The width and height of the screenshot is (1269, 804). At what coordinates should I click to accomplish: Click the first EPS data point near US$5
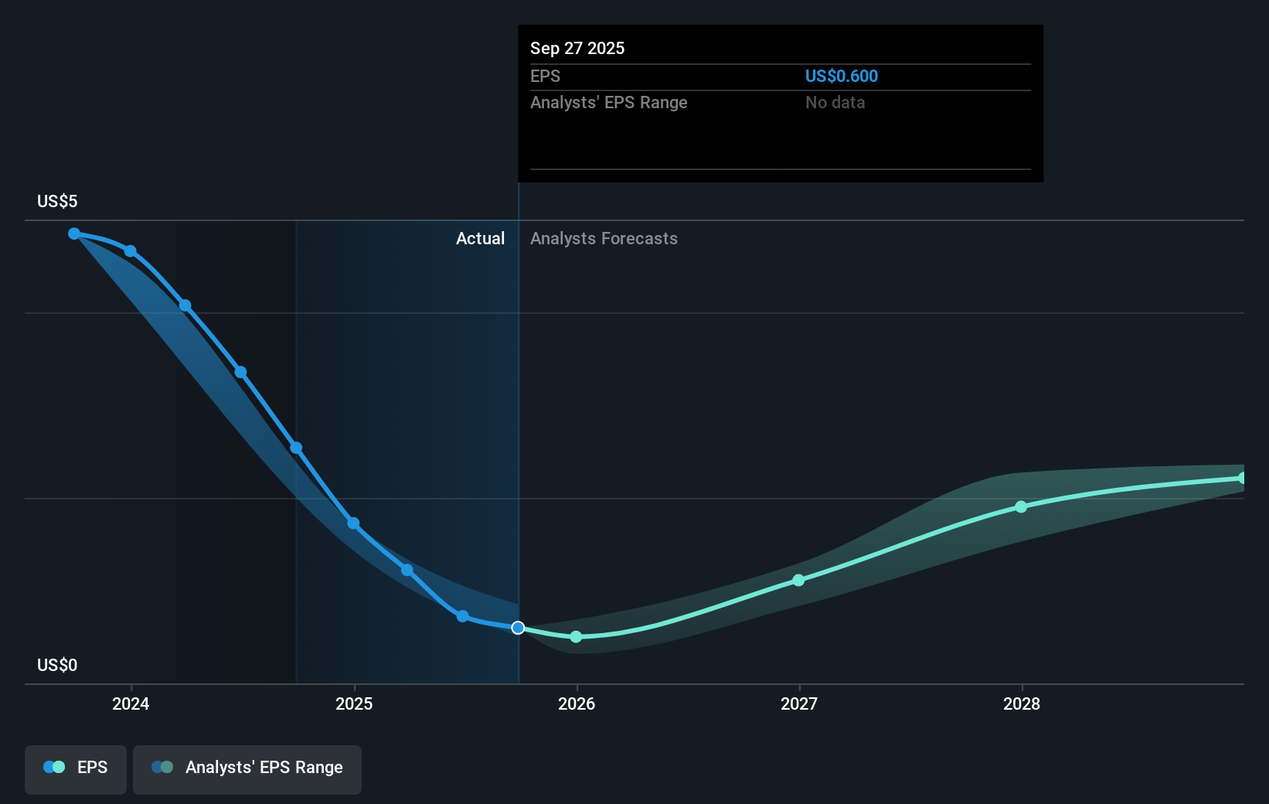point(74,233)
